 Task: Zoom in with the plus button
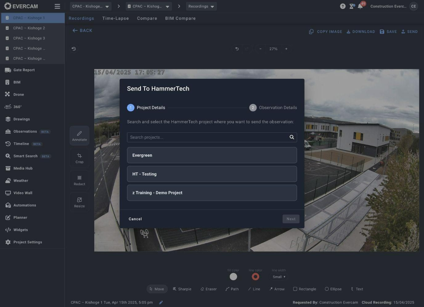[286, 49]
